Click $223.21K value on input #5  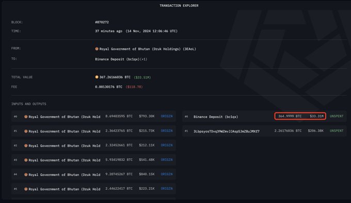(147, 189)
